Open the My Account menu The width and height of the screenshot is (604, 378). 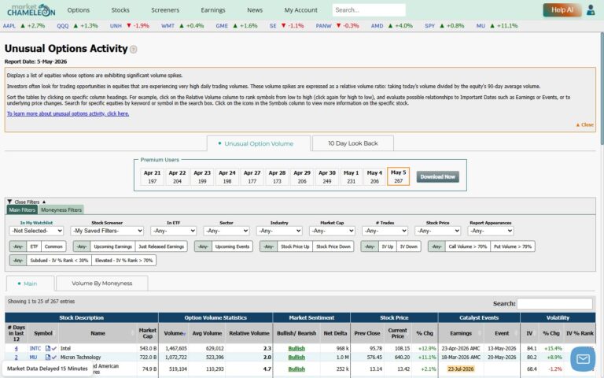click(x=301, y=10)
